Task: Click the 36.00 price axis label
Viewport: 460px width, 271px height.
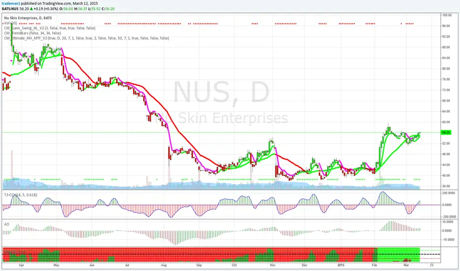Action: point(446,186)
